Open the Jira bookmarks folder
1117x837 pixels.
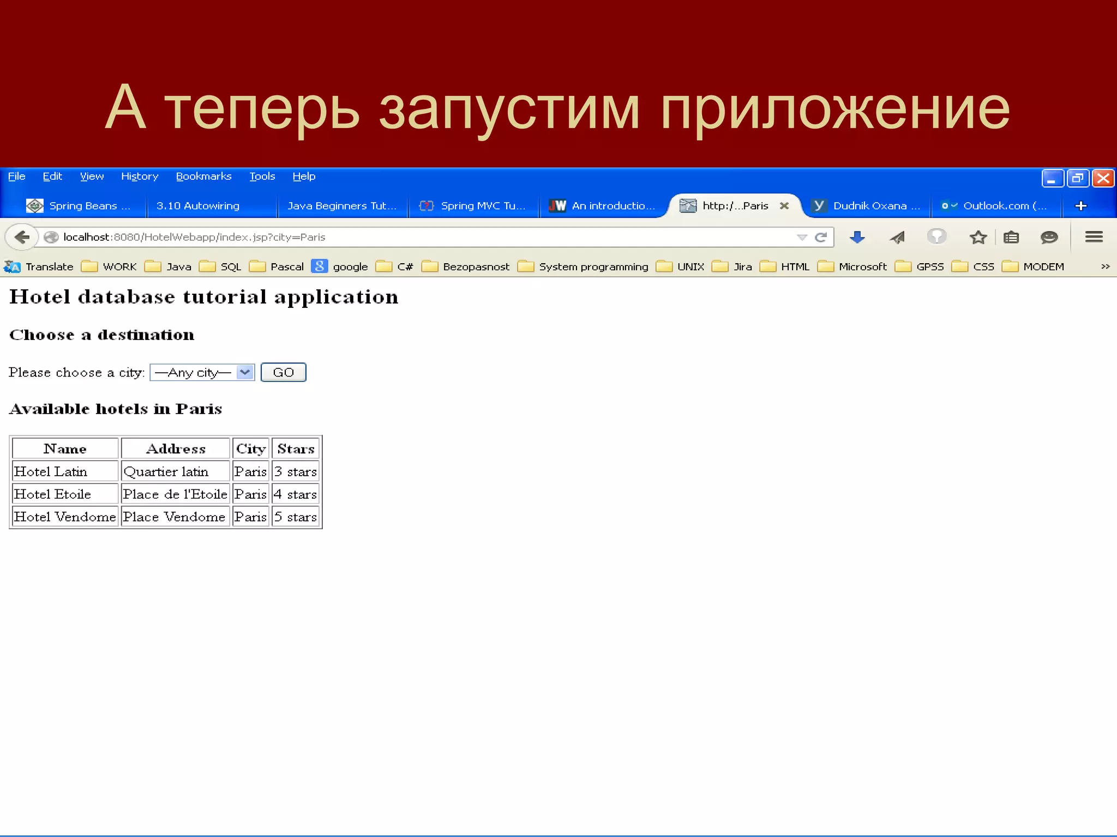pyautogui.click(x=732, y=266)
